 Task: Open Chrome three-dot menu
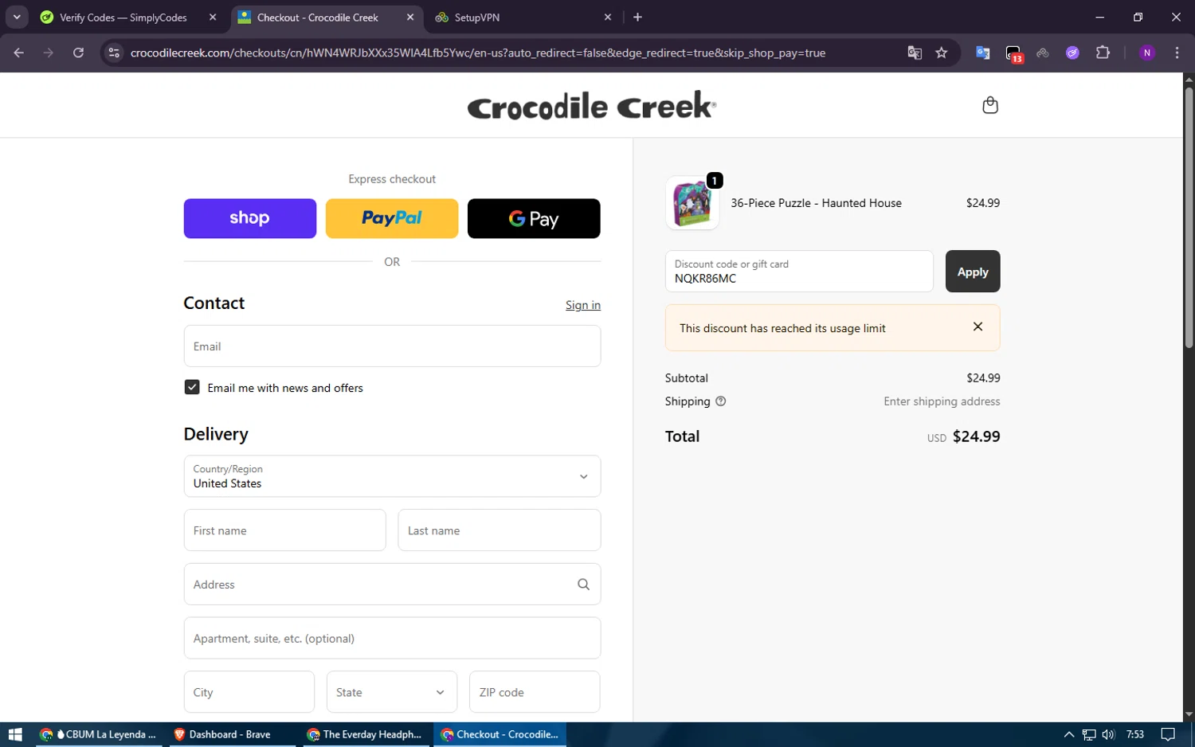(x=1177, y=53)
